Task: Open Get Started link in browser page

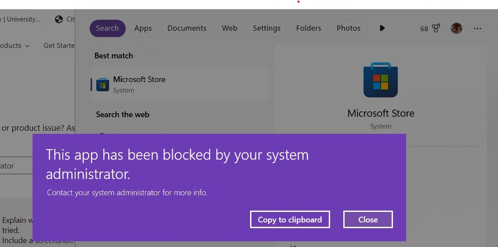Action: click(59, 46)
